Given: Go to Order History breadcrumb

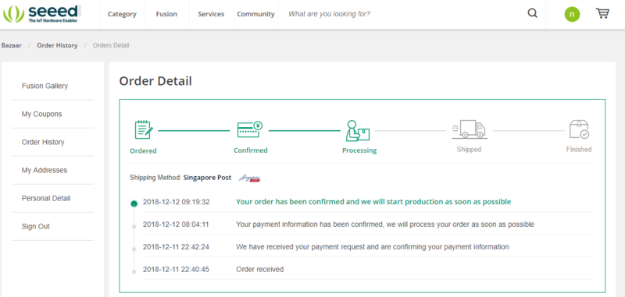Looking at the screenshot, I should pos(57,45).
